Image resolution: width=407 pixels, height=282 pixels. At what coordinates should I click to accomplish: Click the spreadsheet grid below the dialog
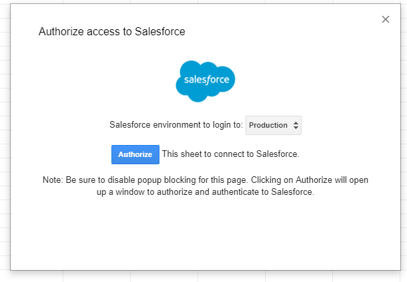coord(206,277)
